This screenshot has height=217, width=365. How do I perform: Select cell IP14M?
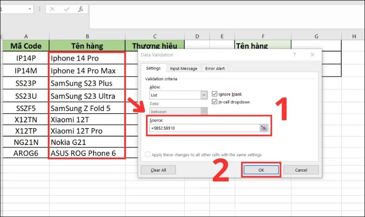[26, 71]
